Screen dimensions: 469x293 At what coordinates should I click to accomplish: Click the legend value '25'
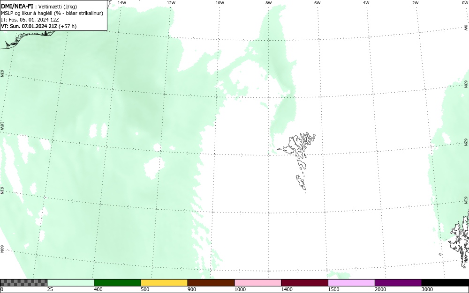(50, 289)
